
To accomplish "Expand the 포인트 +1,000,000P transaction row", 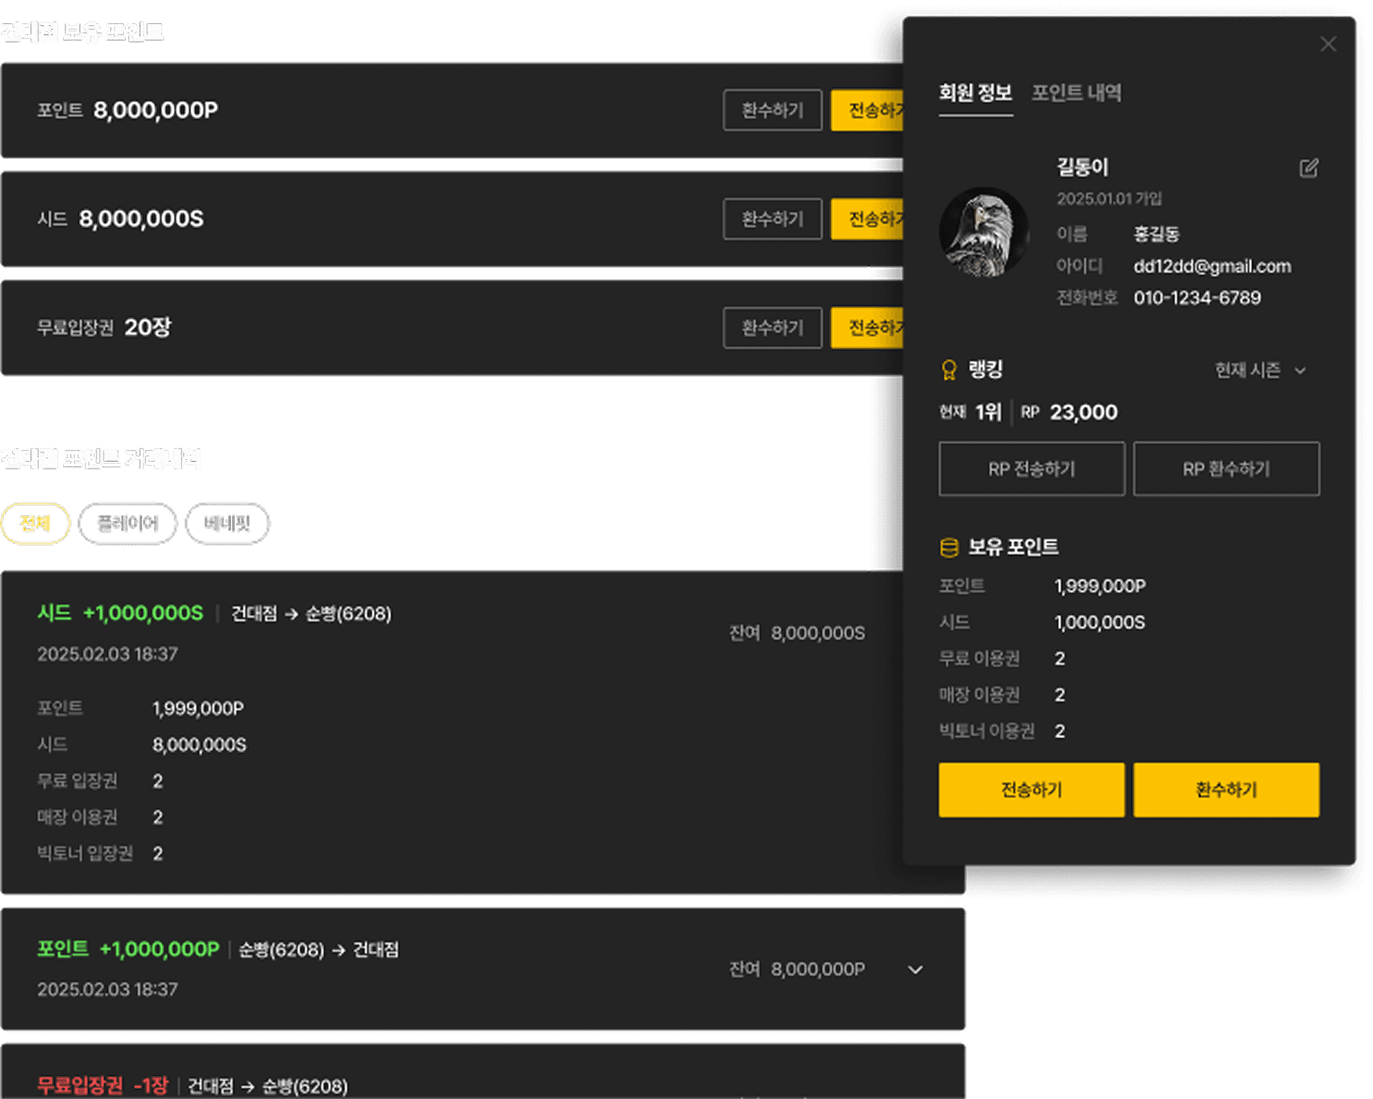I will pyautogui.click(x=915, y=970).
